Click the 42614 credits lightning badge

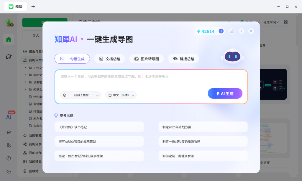(206, 31)
